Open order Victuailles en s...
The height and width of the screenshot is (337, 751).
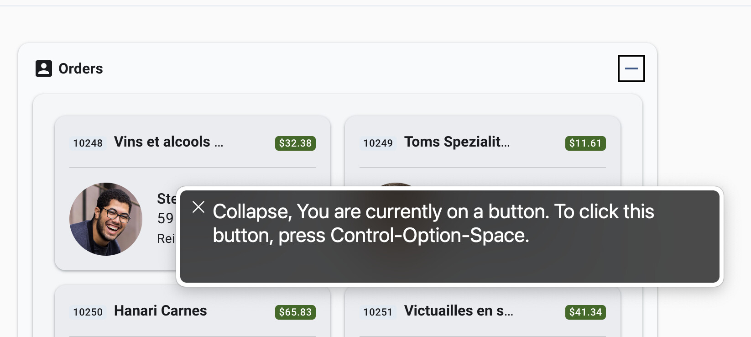pos(459,311)
